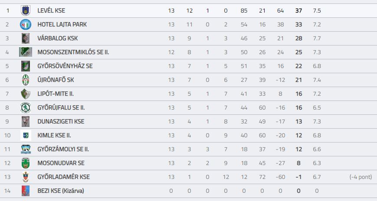Open the GYŐRLADAMÉR KSE team link
377x201 pixels.
click(64, 177)
